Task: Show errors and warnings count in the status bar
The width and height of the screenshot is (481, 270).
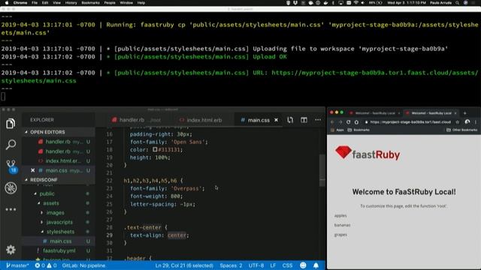Action: [46, 265]
